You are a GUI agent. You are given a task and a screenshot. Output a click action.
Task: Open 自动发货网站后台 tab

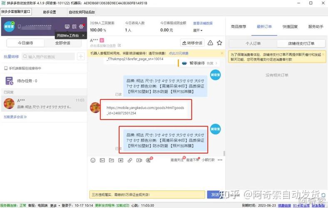(82, 12)
